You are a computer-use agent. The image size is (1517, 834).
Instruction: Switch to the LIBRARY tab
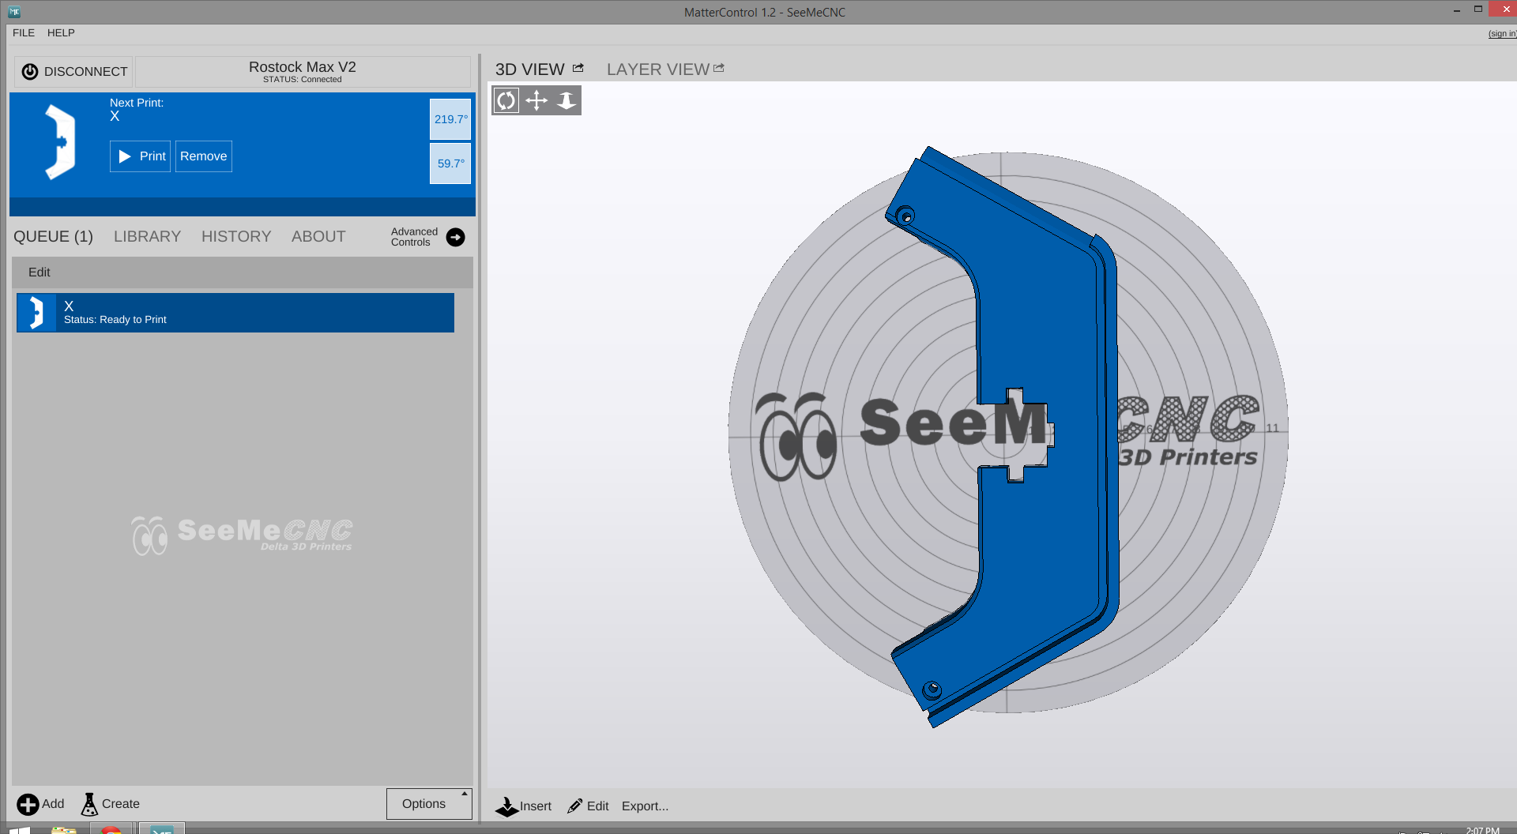coord(147,237)
